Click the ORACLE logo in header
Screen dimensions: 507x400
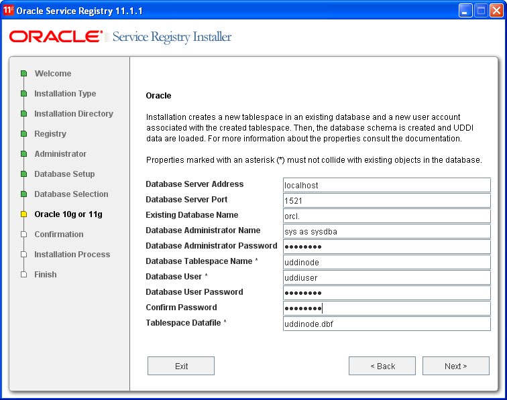(56, 36)
